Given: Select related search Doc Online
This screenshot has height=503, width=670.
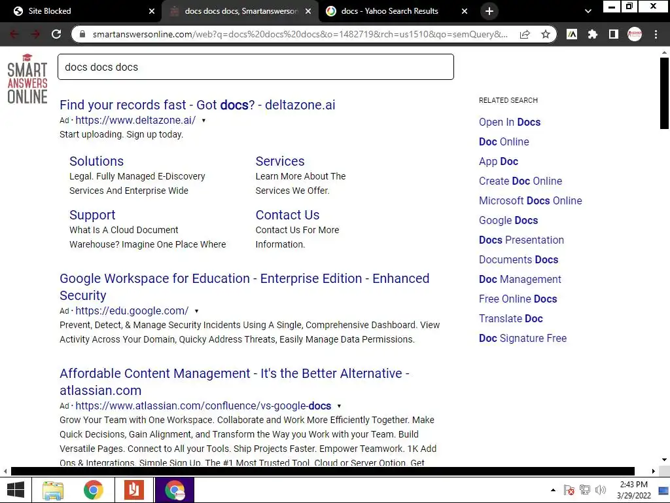Looking at the screenshot, I should (x=504, y=141).
